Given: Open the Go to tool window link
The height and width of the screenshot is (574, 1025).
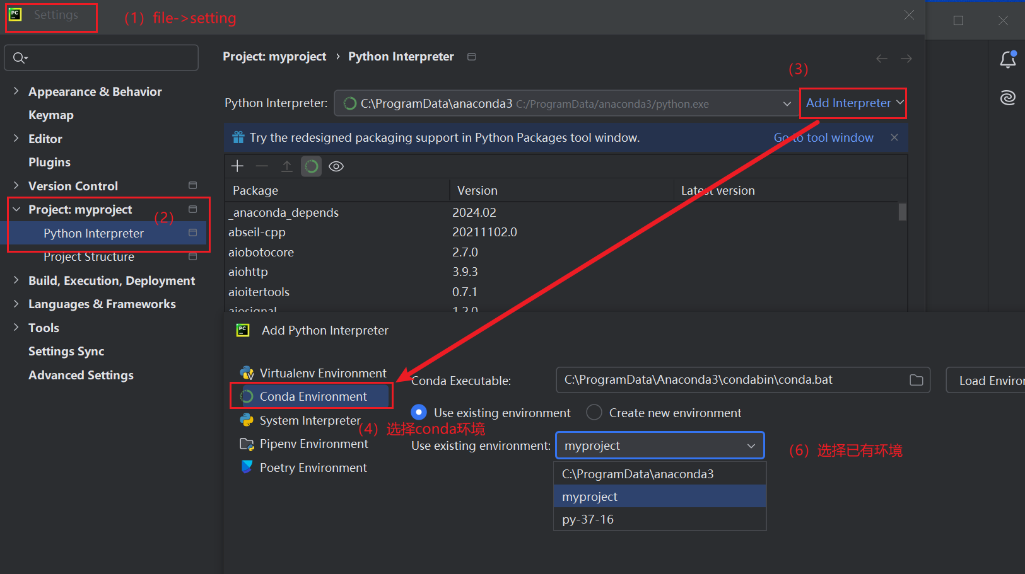Looking at the screenshot, I should pos(824,137).
